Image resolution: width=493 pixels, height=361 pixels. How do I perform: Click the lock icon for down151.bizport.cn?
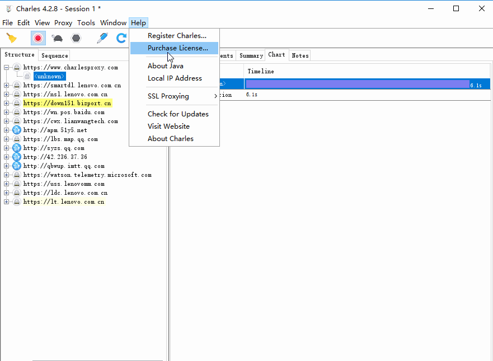tap(17, 103)
